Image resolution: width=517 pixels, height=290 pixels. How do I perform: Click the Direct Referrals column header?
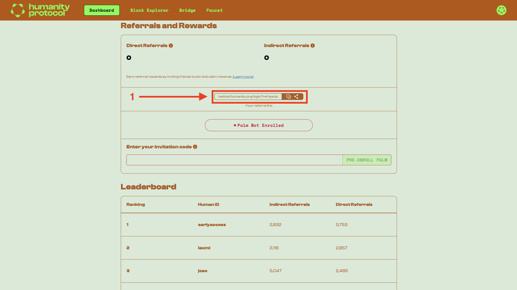coord(354,205)
